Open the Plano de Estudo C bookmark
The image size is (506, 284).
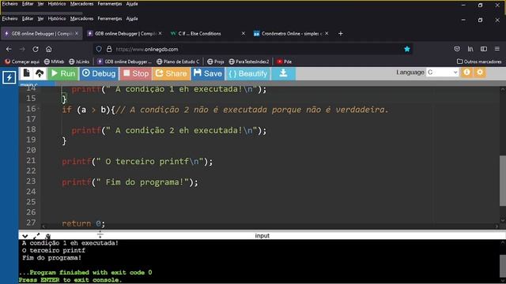178,62
